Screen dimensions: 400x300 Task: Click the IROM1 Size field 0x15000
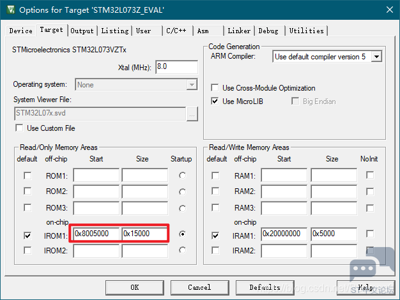[x=145, y=234]
